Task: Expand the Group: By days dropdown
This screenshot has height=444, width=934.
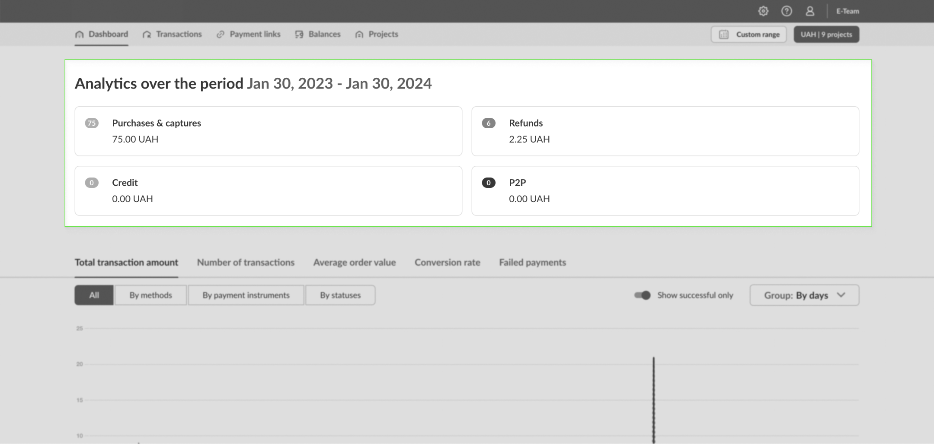Action: [804, 295]
